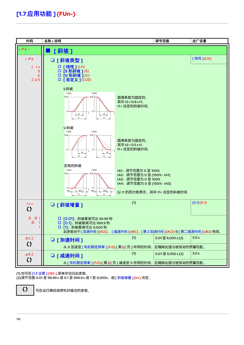Screen dimensions: 244x345
Task: Select the 定制的斜坡 graph with tA3 and tA4
Action: coord(102,182)
